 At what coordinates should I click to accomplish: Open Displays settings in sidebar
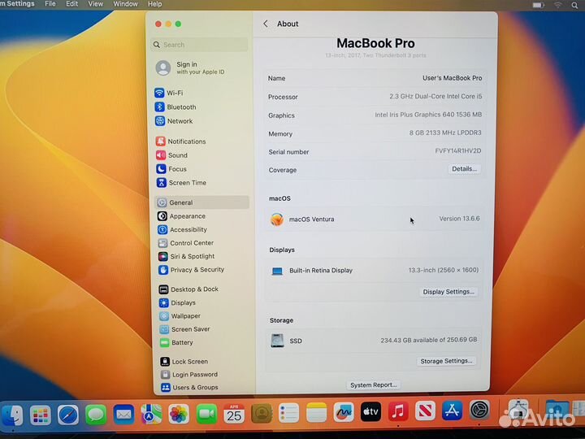pos(177,302)
